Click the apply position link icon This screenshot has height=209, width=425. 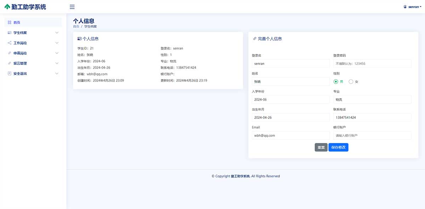[10, 53]
